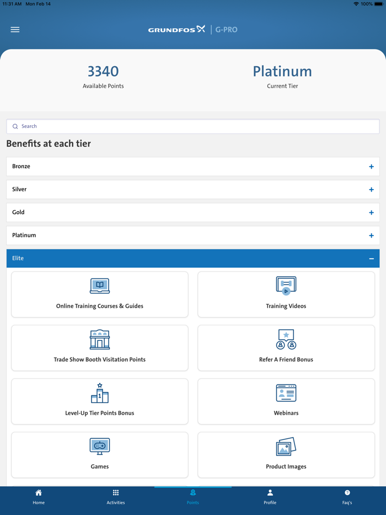Open Online Training Courses & Guides icon

[100, 286]
